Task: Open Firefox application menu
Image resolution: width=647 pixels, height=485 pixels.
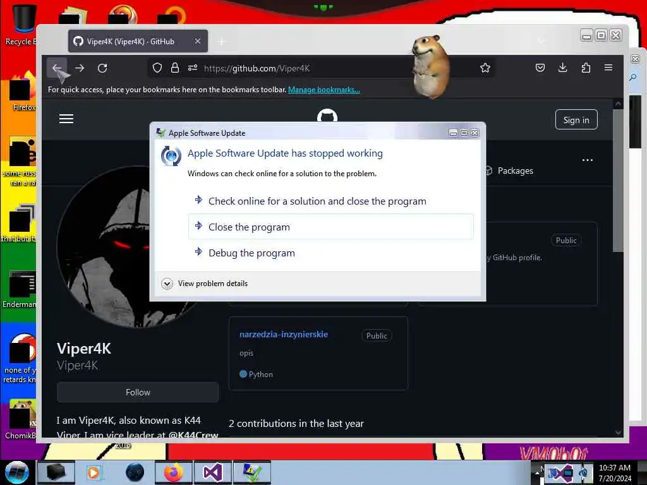Action: pyautogui.click(x=608, y=68)
